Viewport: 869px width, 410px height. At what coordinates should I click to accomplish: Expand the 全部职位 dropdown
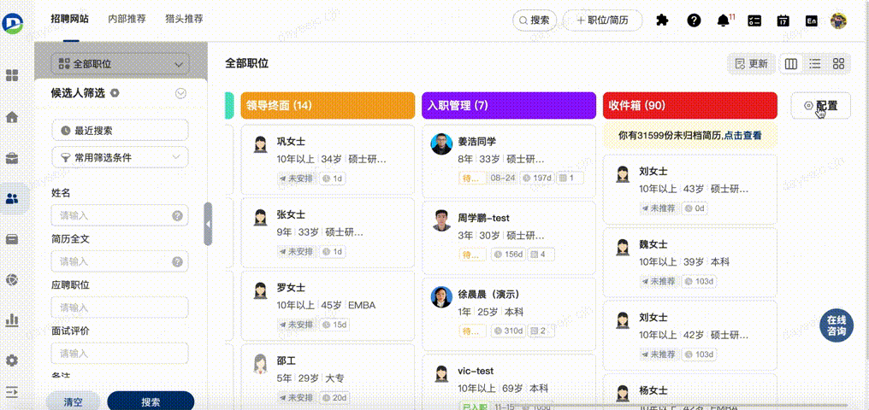tap(120, 63)
